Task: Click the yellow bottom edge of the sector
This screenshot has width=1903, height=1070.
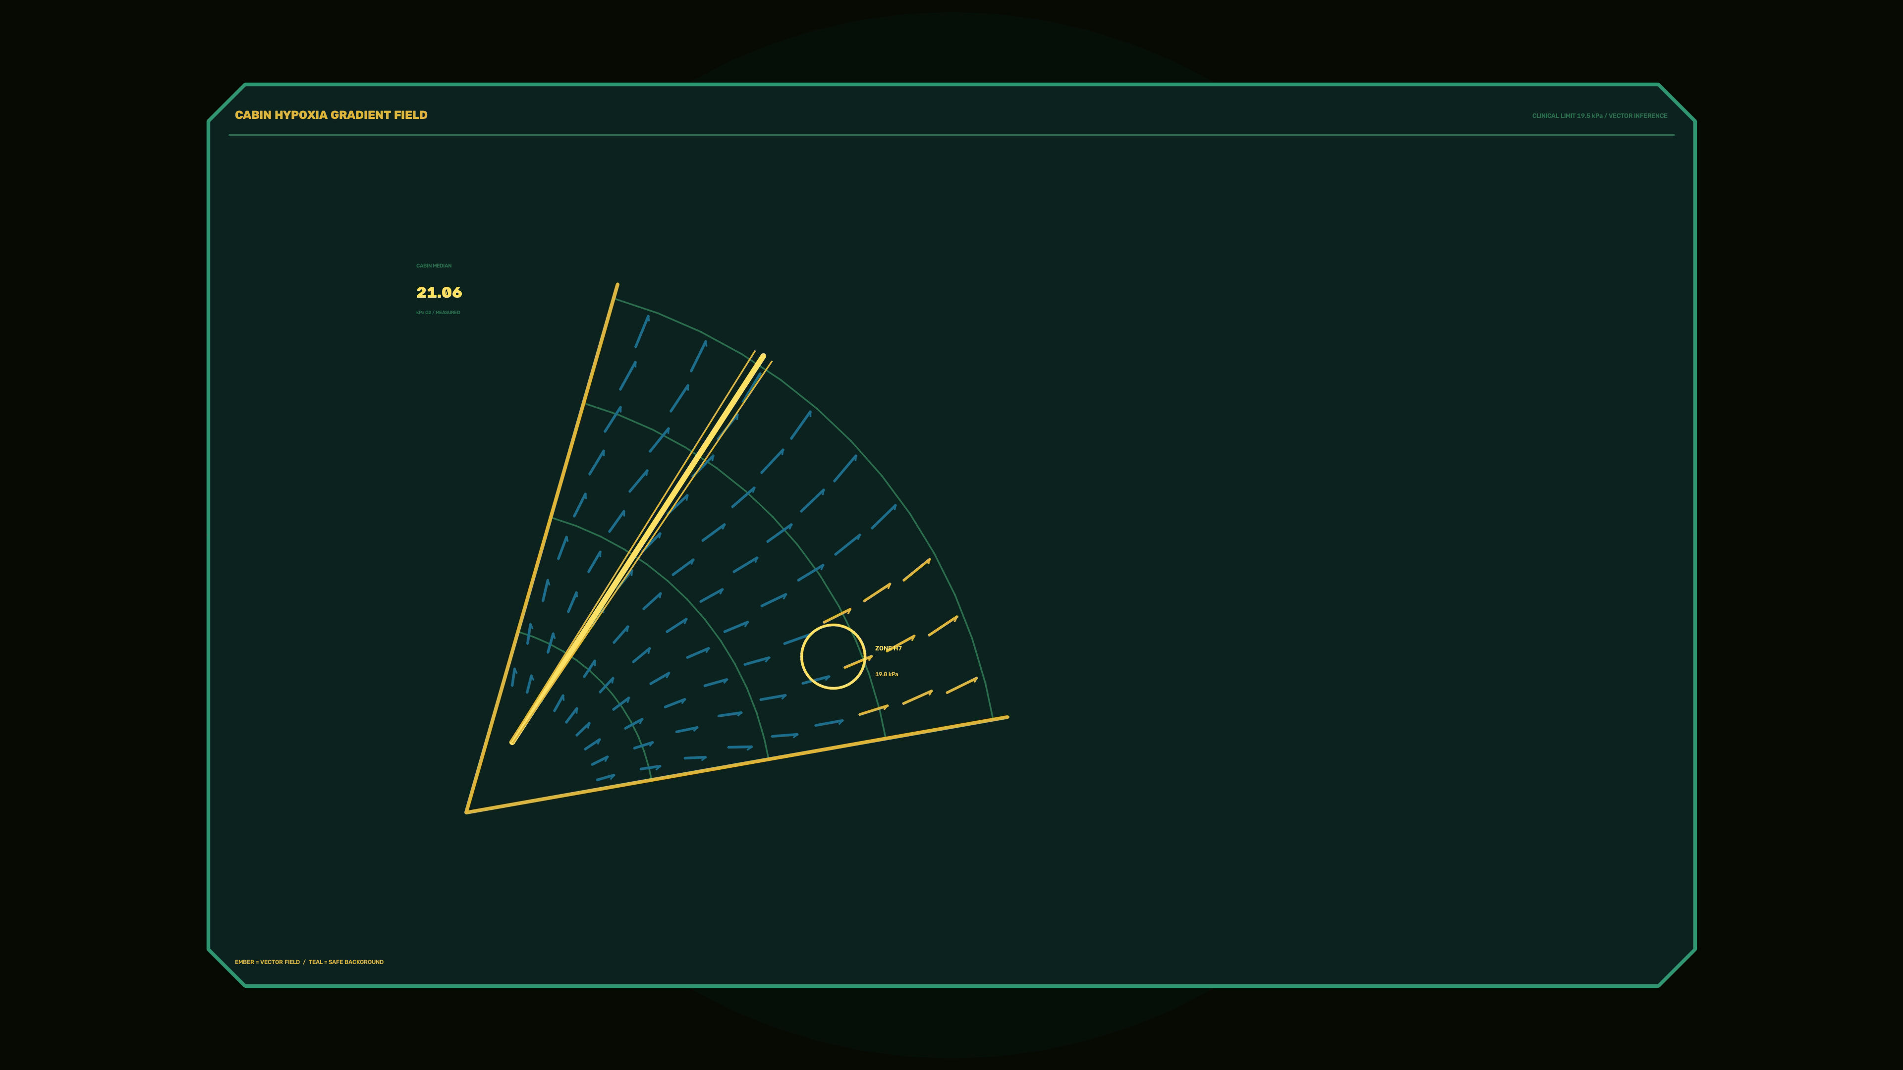Action: (737, 764)
